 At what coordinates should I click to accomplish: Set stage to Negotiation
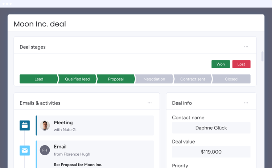[x=154, y=79]
